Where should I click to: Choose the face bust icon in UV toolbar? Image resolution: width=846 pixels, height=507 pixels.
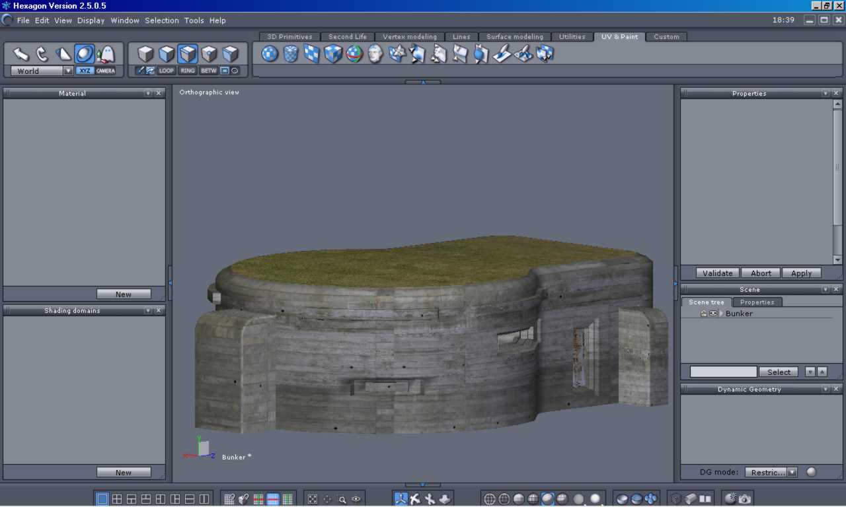375,53
